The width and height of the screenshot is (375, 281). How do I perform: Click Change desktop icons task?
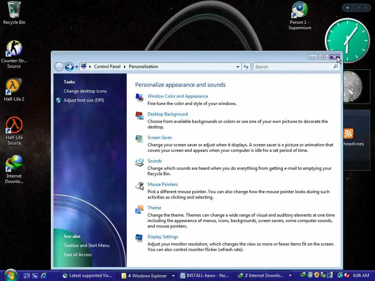point(85,91)
